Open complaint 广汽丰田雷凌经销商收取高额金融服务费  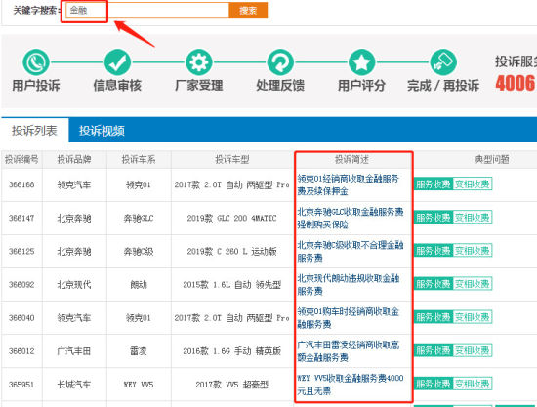coord(349,350)
